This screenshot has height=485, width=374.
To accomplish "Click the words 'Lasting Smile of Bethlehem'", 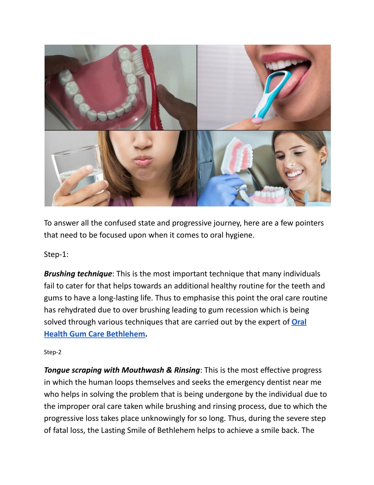I will click(148, 430).
